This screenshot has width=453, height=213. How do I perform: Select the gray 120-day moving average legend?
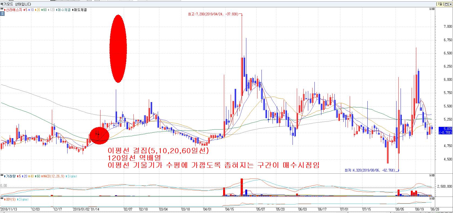coord(51,10)
